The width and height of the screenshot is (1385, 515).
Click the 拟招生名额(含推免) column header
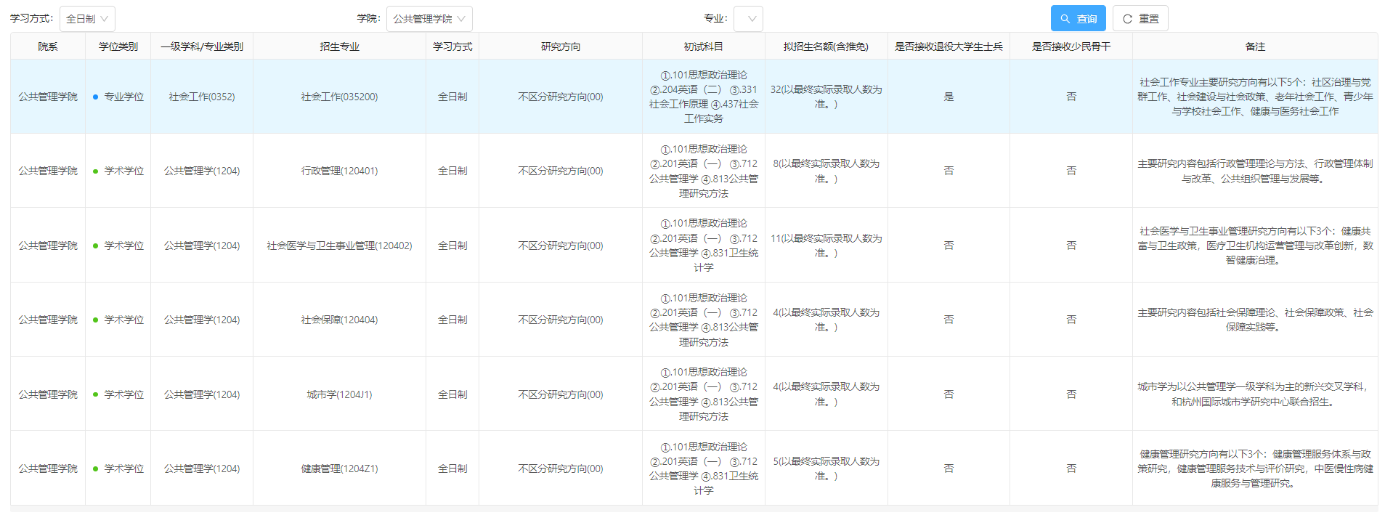coord(826,46)
